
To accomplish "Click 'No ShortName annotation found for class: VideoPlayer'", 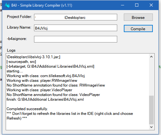I will click(x=53, y=95).
